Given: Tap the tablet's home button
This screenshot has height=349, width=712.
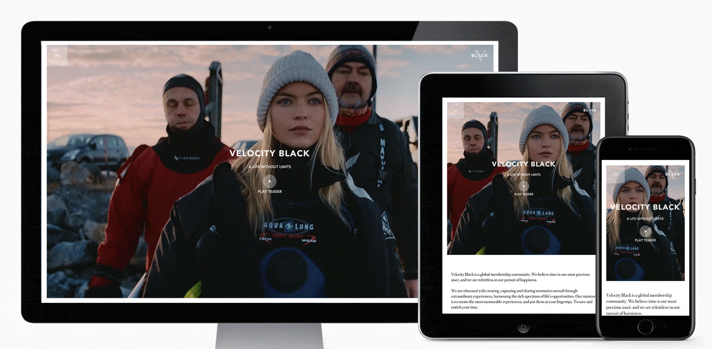Looking at the screenshot, I should pyautogui.click(x=523, y=328).
